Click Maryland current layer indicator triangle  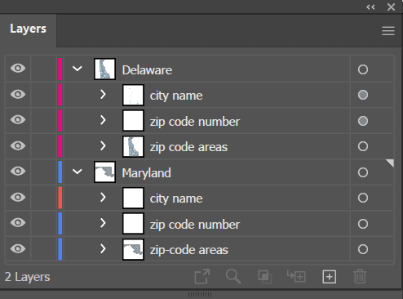(x=390, y=163)
